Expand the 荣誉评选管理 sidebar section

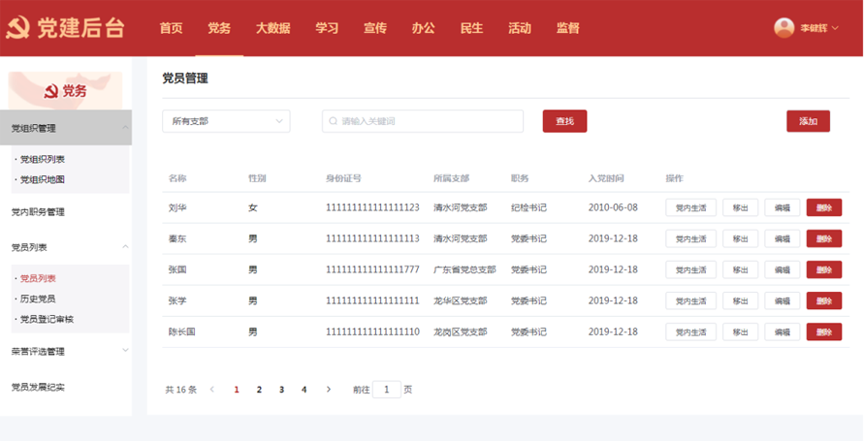pyautogui.click(x=124, y=351)
